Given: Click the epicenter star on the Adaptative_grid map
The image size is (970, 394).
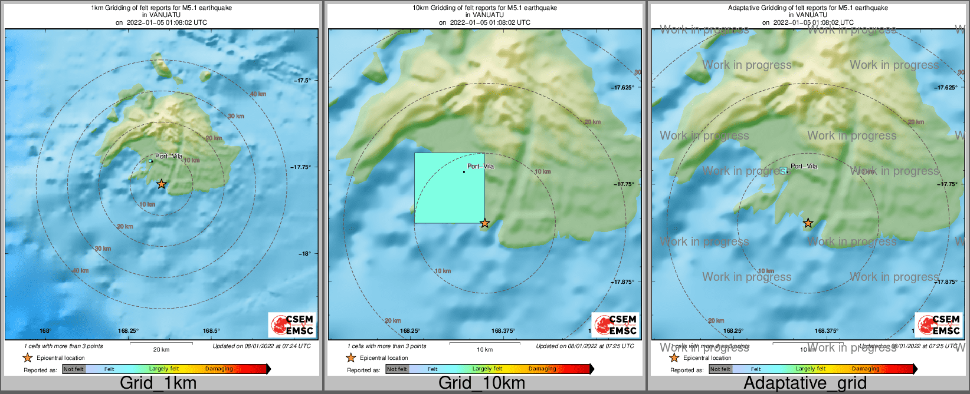Looking at the screenshot, I should [808, 223].
